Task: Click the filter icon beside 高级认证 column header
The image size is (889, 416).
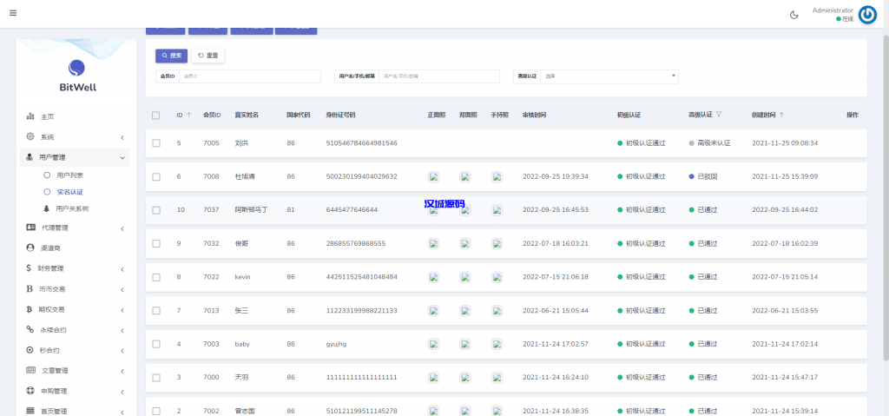Action: click(x=719, y=115)
